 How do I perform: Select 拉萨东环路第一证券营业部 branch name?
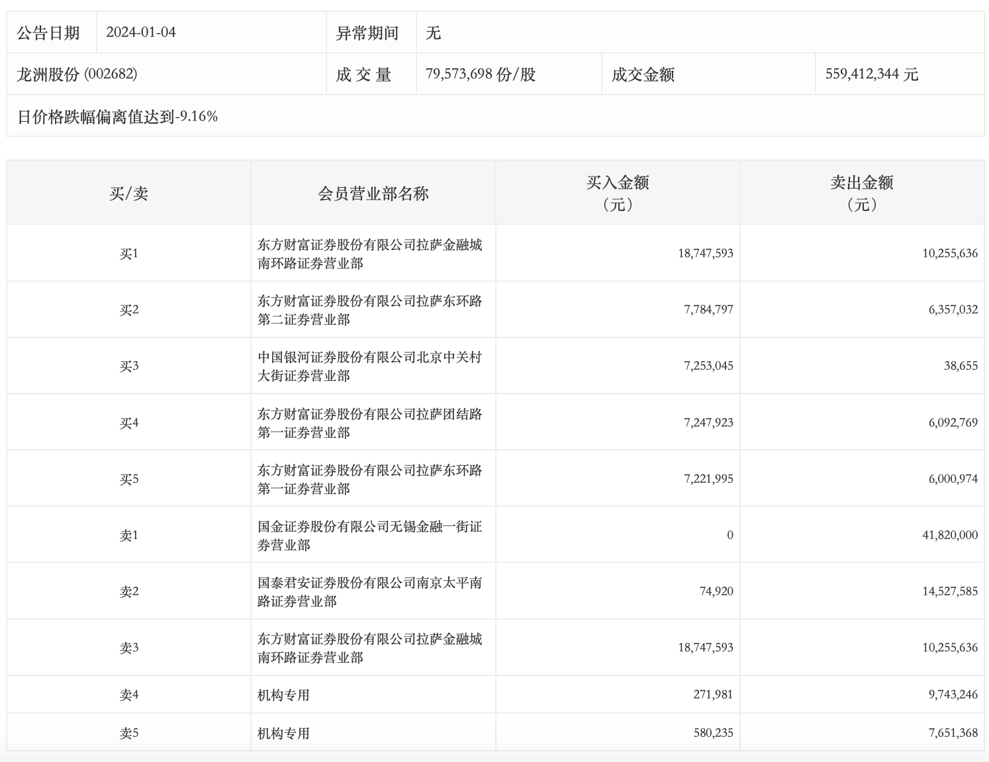click(370, 480)
